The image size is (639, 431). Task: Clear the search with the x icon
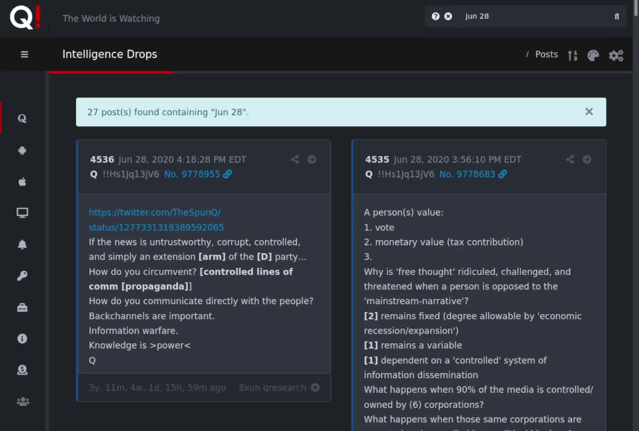point(448,16)
